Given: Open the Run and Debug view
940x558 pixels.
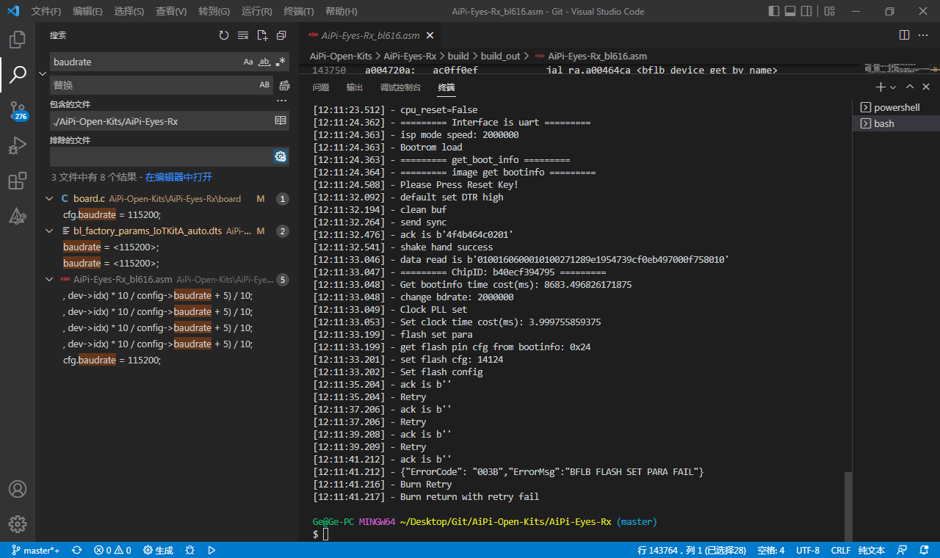Looking at the screenshot, I should click(18, 146).
